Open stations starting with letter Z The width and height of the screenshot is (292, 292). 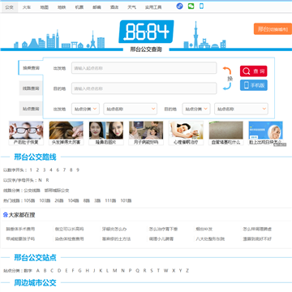point(187,270)
